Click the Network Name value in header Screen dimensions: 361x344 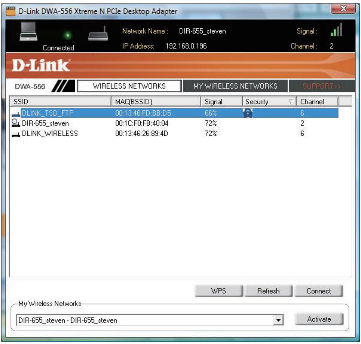202,31
